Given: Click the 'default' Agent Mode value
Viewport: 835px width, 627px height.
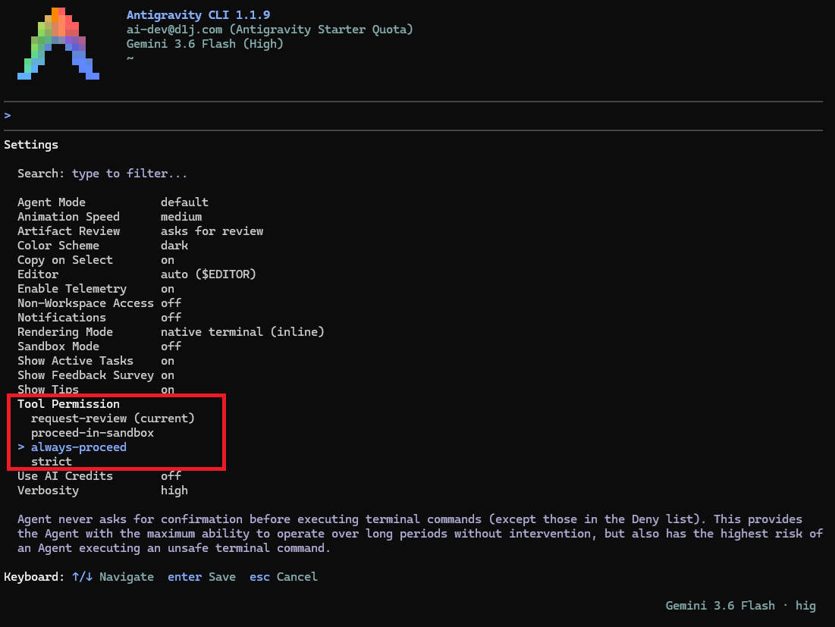Looking at the screenshot, I should click(x=185, y=202).
